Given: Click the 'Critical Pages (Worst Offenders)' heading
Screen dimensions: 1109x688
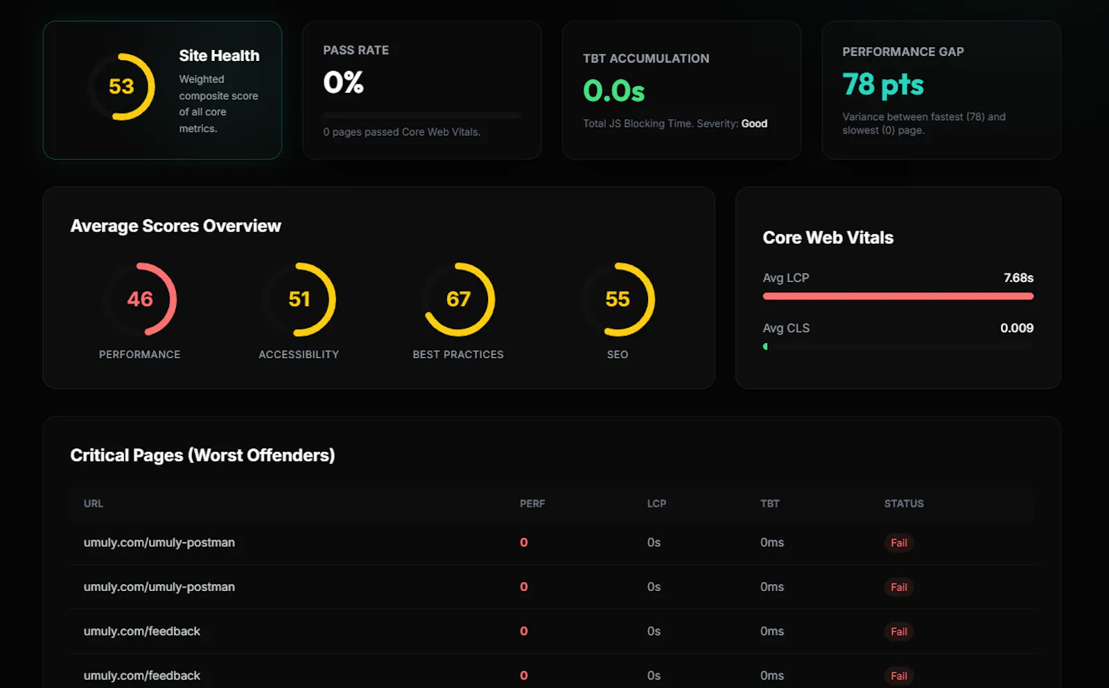Looking at the screenshot, I should coord(202,455).
